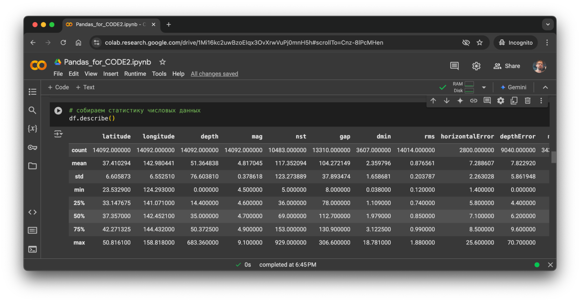Move the selected cell up
Screen dimensions: 580x302
pos(433,101)
